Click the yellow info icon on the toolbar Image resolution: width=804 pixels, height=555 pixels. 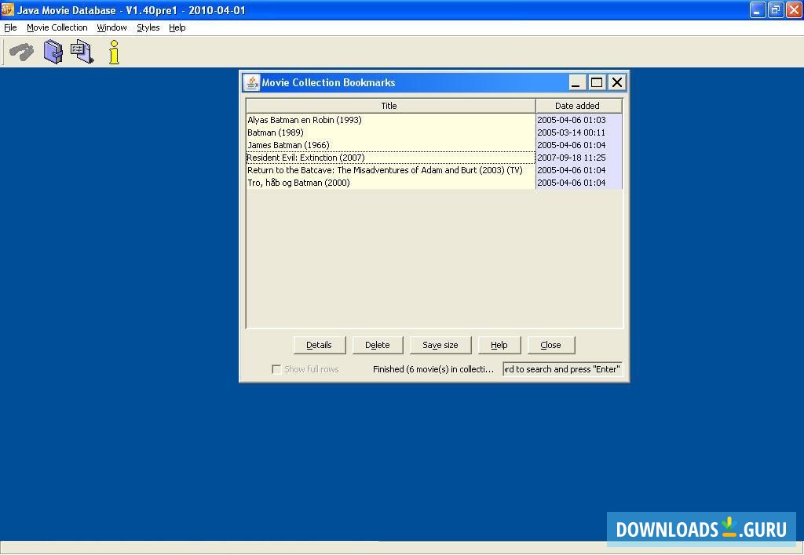click(x=113, y=52)
